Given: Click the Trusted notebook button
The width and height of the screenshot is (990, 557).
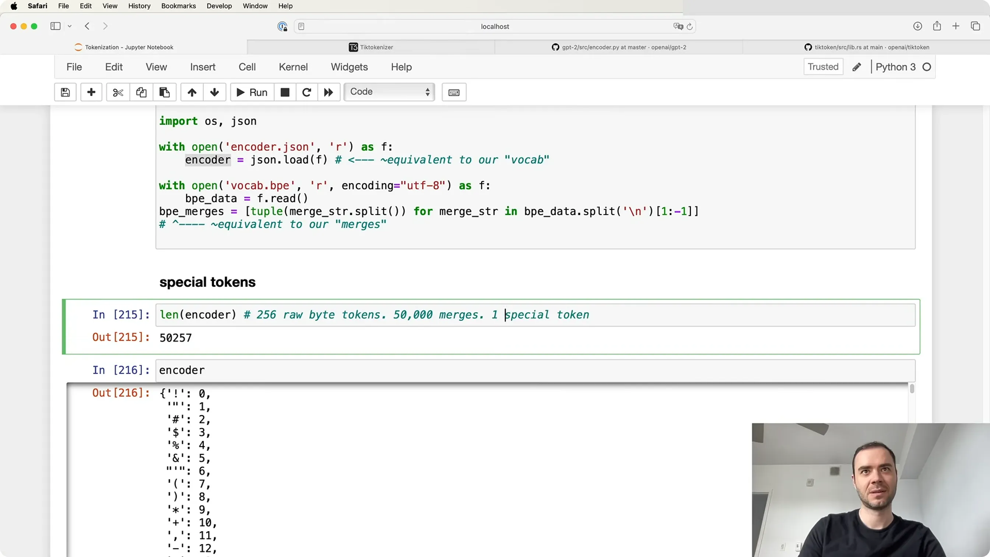Looking at the screenshot, I should point(823,67).
